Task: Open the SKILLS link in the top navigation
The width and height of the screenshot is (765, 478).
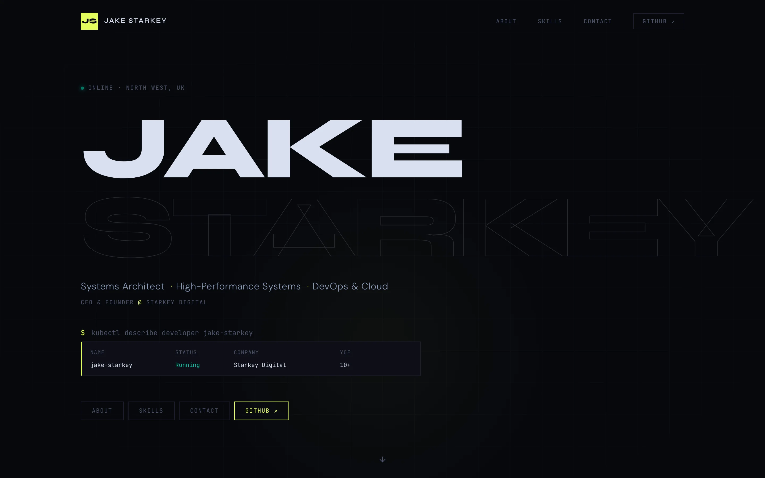Action: pyautogui.click(x=550, y=21)
